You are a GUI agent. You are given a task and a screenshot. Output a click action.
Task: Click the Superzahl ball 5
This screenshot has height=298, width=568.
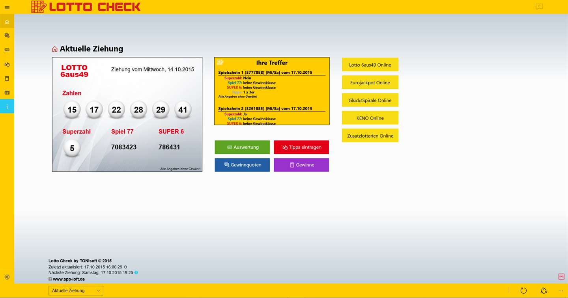pos(72,148)
